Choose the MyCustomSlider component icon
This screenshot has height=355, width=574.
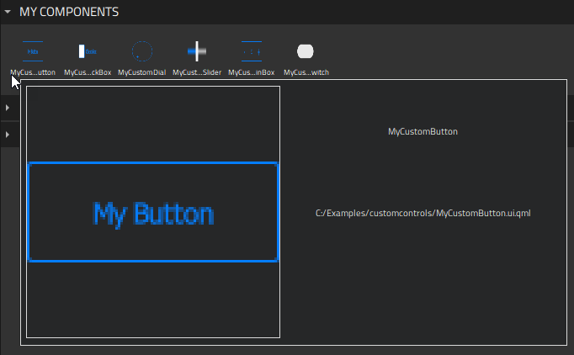(x=197, y=51)
